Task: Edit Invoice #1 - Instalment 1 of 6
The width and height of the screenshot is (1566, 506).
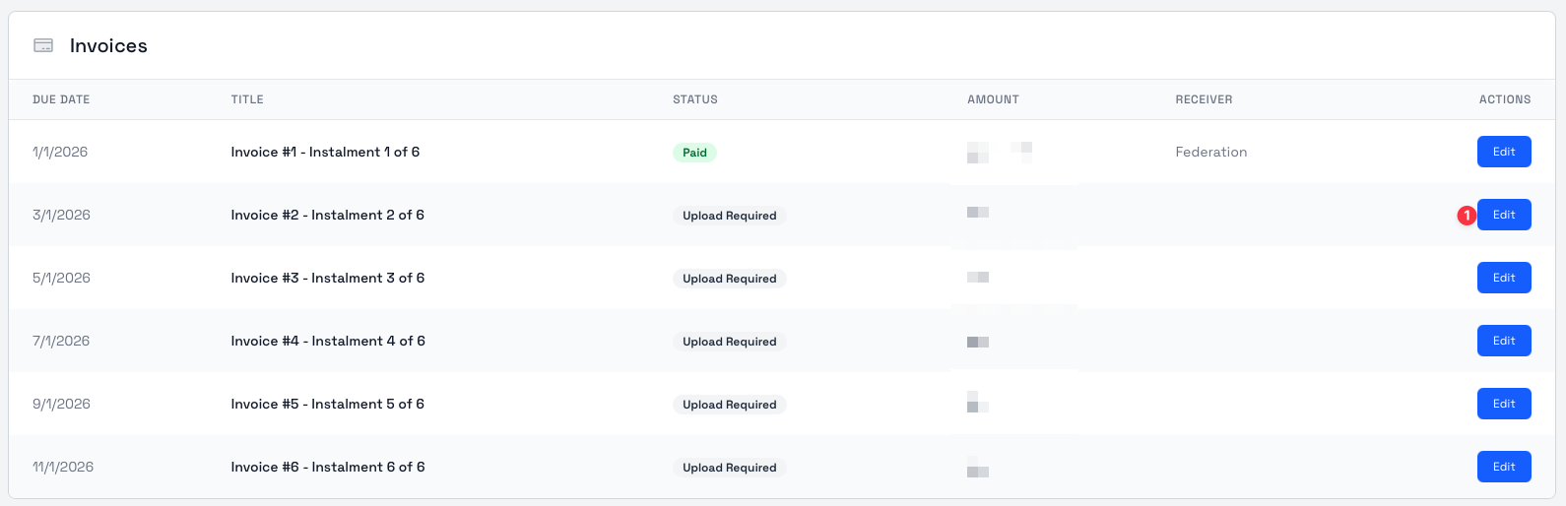Action: 1503,152
